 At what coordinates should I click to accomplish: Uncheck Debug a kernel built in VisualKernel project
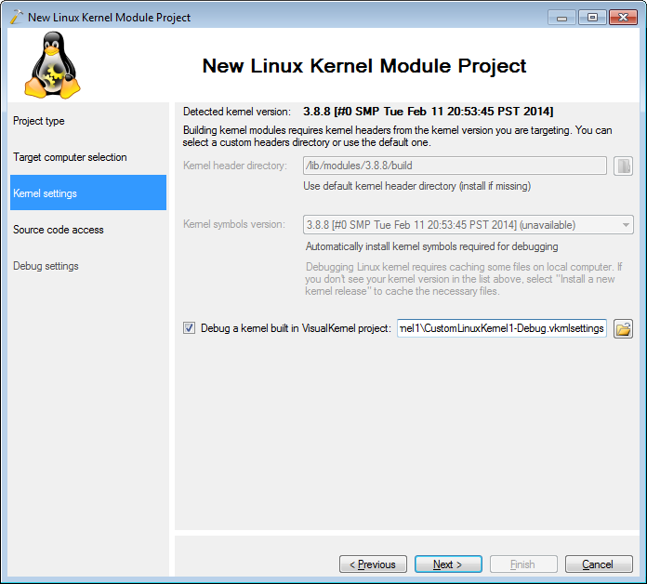tap(189, 328)
